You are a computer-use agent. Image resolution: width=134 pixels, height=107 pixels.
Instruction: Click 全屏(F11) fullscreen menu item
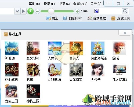80,4
